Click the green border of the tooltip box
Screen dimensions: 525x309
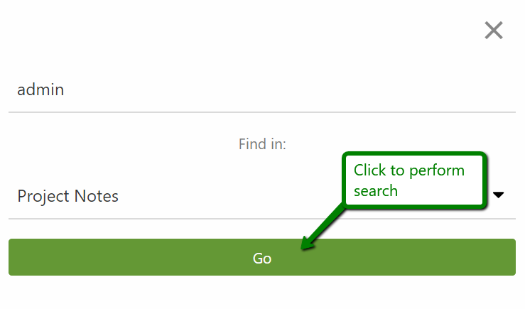pos(343,180)
